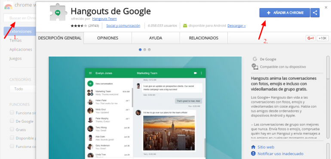Click the Google G icon beside De Google
331x159 pixels.
(x=255, y=59)
